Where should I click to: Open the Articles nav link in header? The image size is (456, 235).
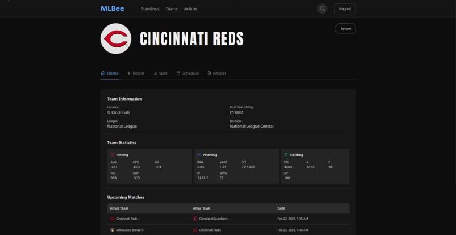coord(191,9)
